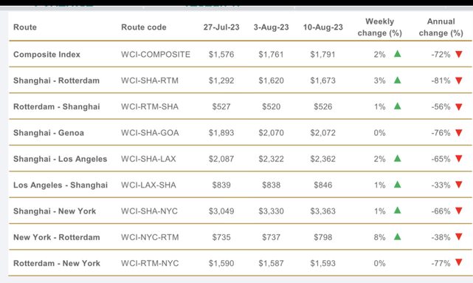Click the Annual change (%) header
Image resolution: width=473 pixels, height=283 pixels.
pos(441,27)
